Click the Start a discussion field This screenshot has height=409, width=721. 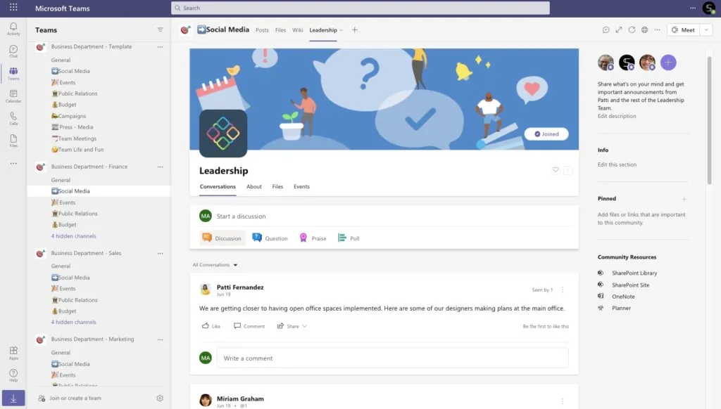[384, 216]
